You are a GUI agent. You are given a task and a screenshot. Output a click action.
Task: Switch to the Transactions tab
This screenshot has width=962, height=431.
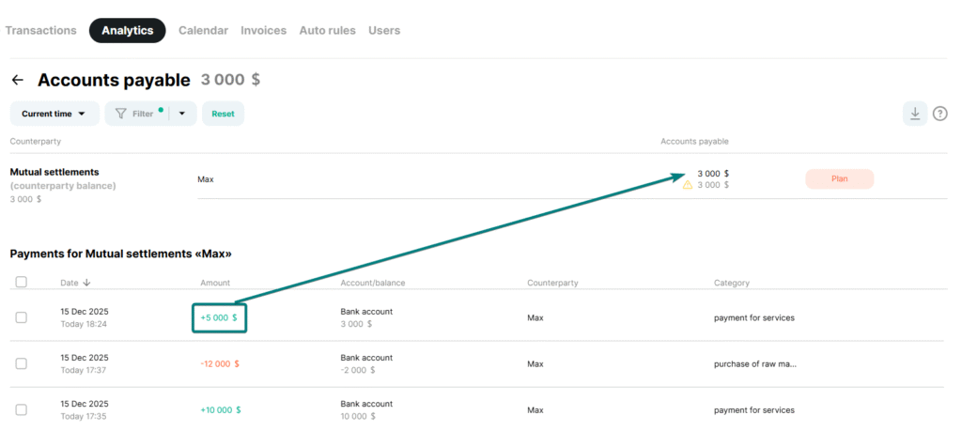40,30
